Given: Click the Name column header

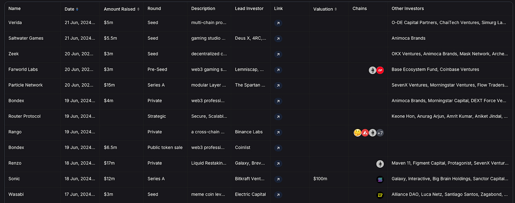Looking at the screenshot, I should tap(15, 8).
